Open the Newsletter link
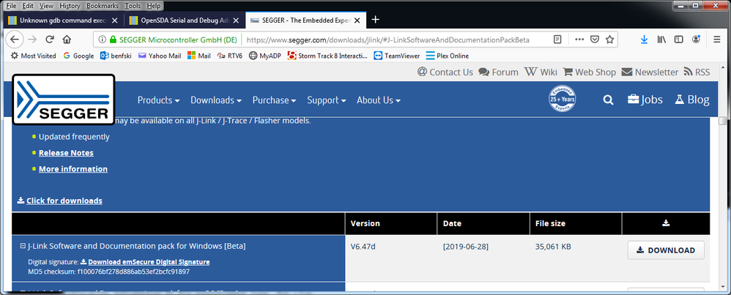This screenshot has height=295, width=731. 650,72
